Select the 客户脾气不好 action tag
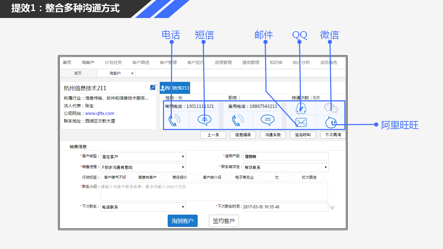The width and height of the screenshot is (443, 249). 115,177
